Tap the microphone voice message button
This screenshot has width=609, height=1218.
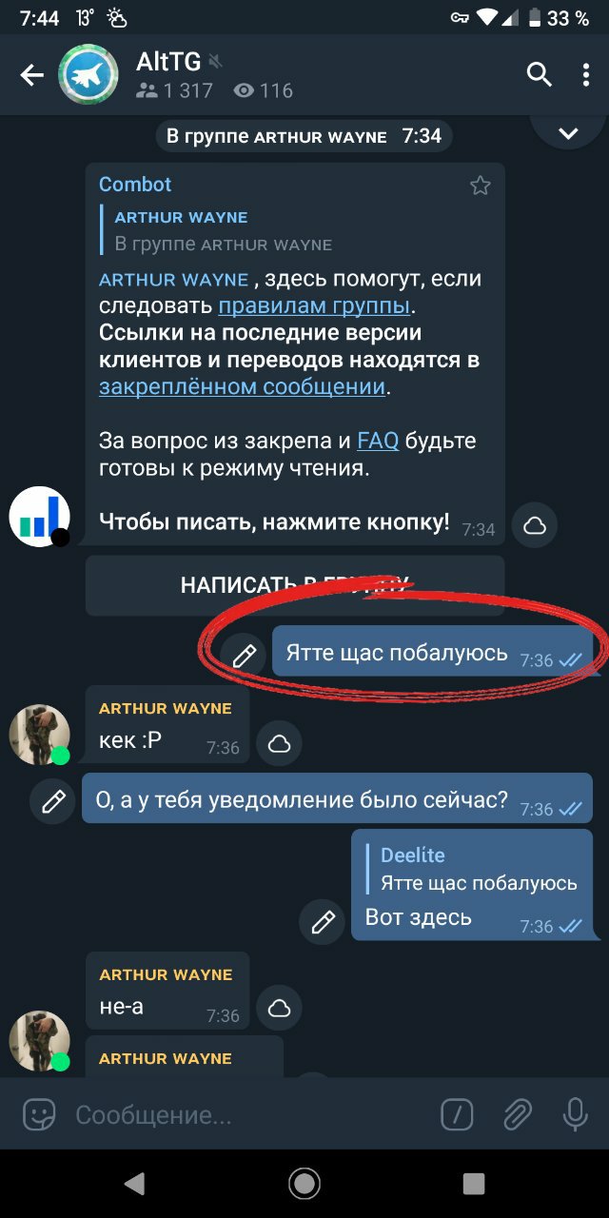[575, 1114]
